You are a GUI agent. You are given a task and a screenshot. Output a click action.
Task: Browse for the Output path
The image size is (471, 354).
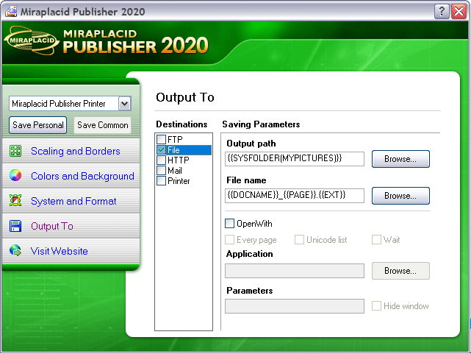[x=400, y=159]
